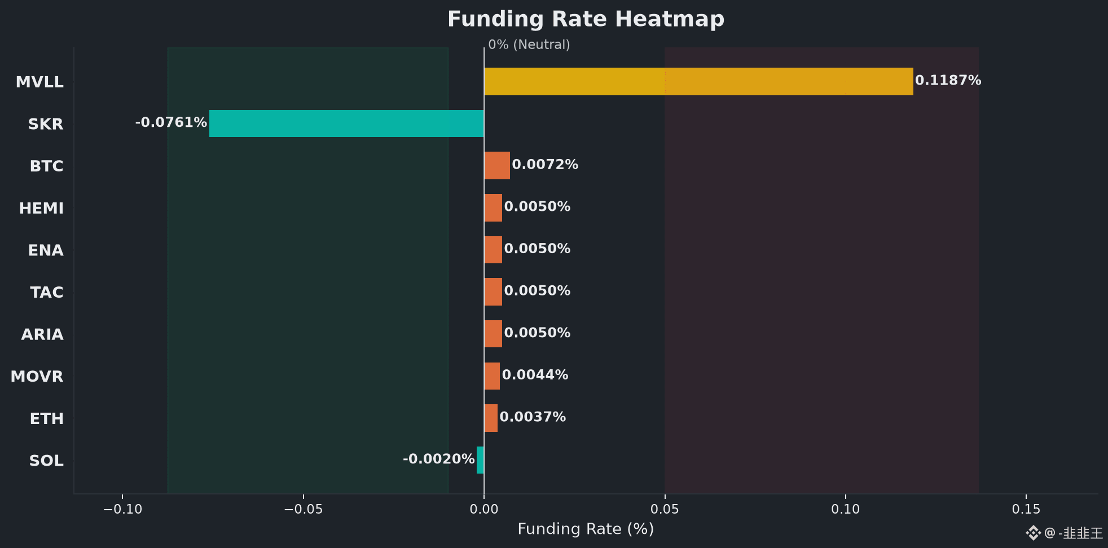Click the 0.05 x-axis tick label
The width and height of the screenshot is (1108, 548).
coord(665,510)
